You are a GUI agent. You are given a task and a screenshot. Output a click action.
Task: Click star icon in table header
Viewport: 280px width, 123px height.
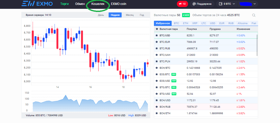157,29
